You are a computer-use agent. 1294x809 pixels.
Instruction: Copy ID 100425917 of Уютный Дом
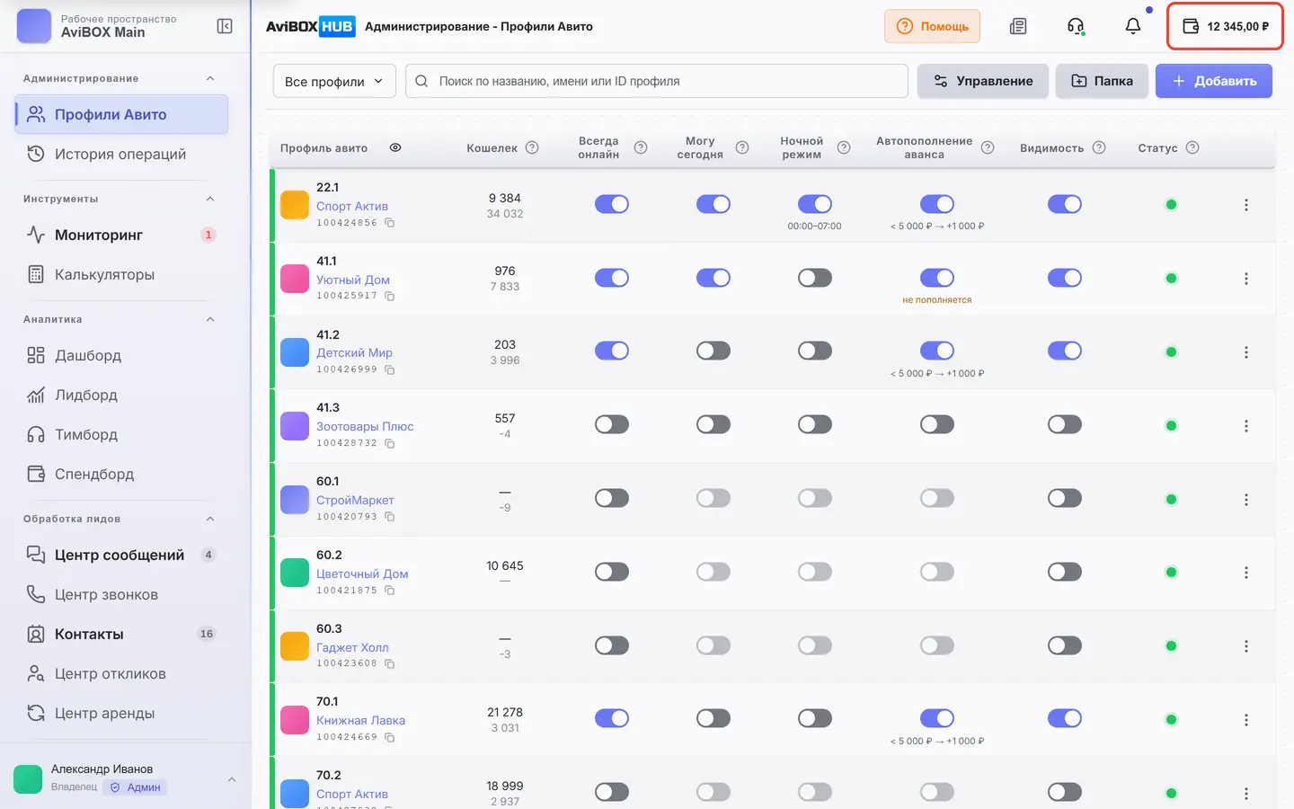(x=390, y=296)
